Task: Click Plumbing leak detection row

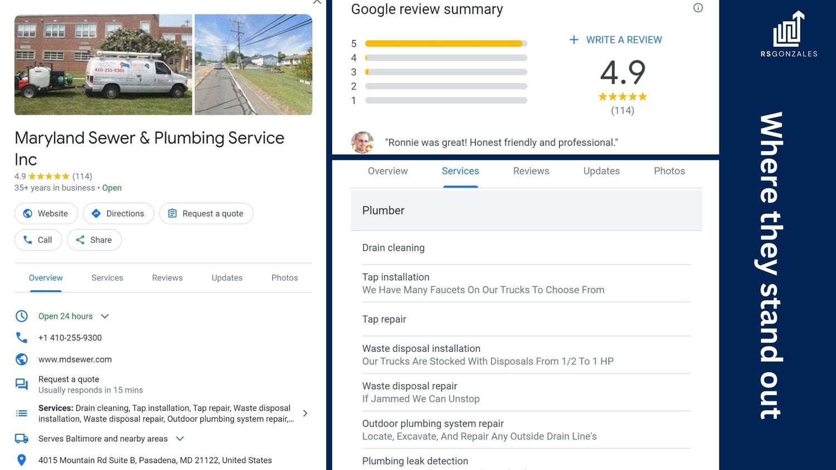Action: 526,461
